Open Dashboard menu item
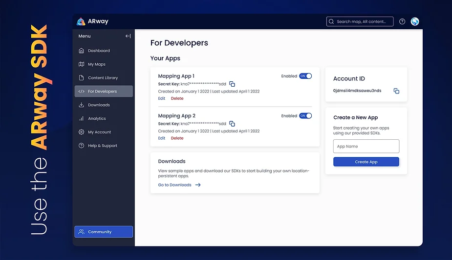 click(104, 51)
